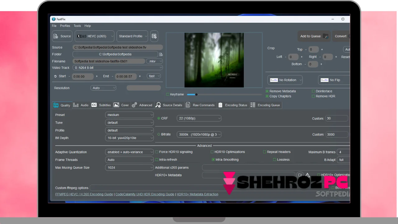This screenshot has width=398, height=224.
Task: Open the Standard Profile dropdown
Action: click(133, 36)
